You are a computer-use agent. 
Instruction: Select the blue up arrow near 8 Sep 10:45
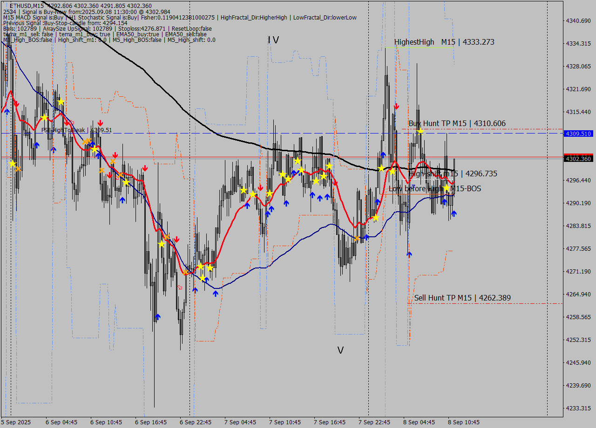(454, 213)
